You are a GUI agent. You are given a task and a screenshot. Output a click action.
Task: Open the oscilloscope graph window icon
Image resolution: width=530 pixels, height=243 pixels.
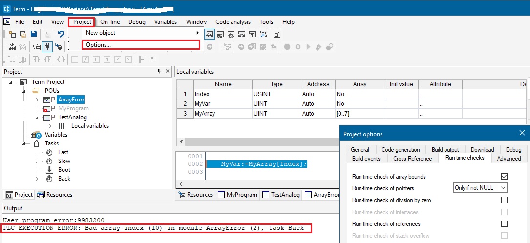[220, 34]
